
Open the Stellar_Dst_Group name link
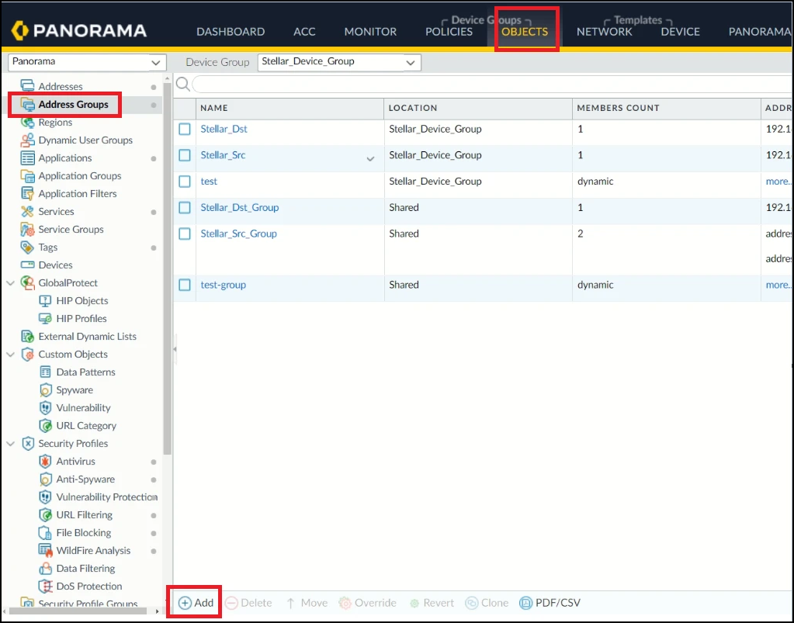click(x=239, y=208)
